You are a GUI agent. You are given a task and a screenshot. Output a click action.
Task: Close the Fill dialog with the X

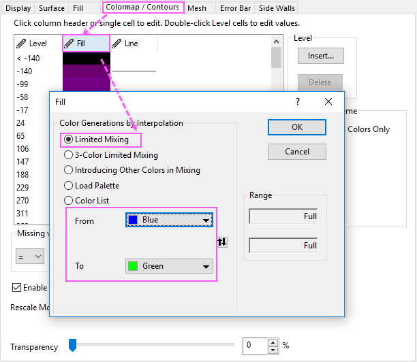pyautogui.click(x=328, y=101)
